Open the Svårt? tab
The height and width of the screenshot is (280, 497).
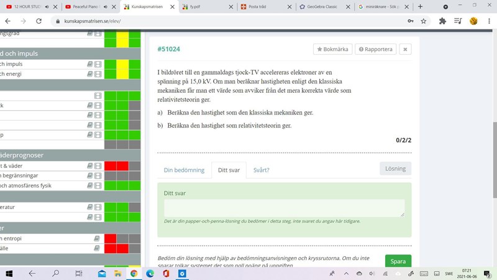261,170
